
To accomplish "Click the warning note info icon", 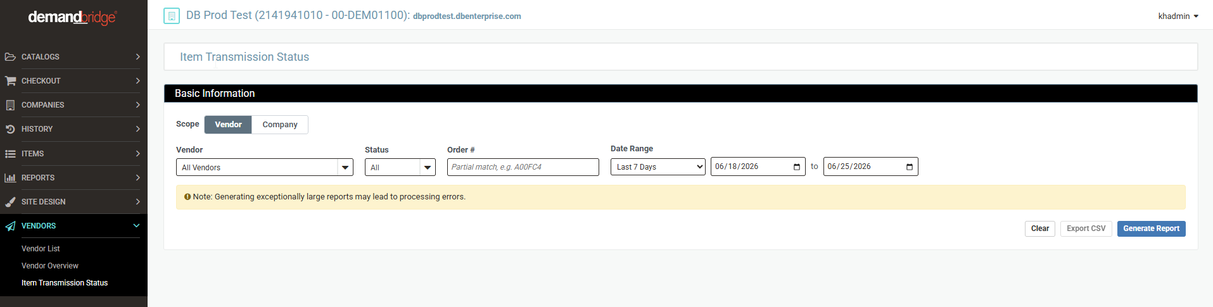I will click(187, 197).
